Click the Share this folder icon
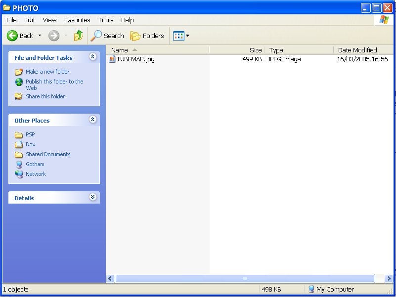This screenshot has width=396, height=297. (x=19, y=96)
